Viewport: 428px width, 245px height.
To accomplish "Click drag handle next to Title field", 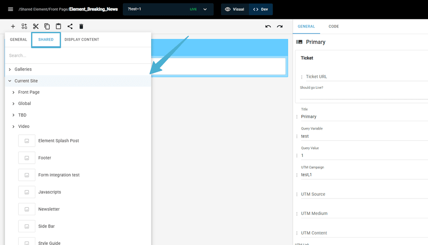I will click(x=297, y=117).
